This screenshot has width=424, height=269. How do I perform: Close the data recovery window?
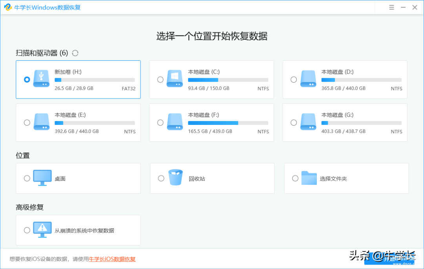tap(415, 7)
